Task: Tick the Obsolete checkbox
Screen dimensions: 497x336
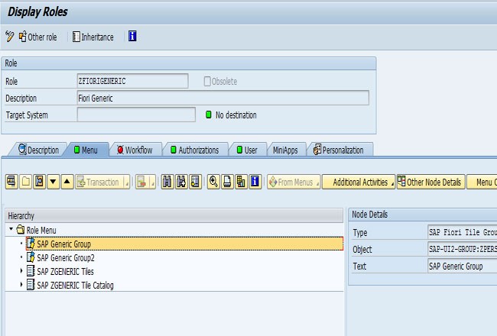Action: pos(207,82)
